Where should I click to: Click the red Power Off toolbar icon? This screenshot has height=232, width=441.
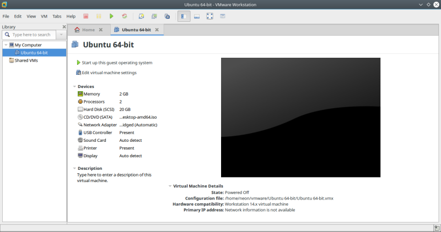(x=86, y=16)
